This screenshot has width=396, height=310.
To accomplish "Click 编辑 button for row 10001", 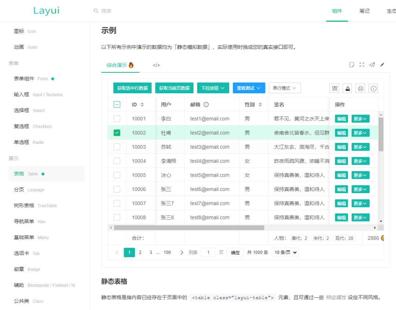I will tap(341, 119).
